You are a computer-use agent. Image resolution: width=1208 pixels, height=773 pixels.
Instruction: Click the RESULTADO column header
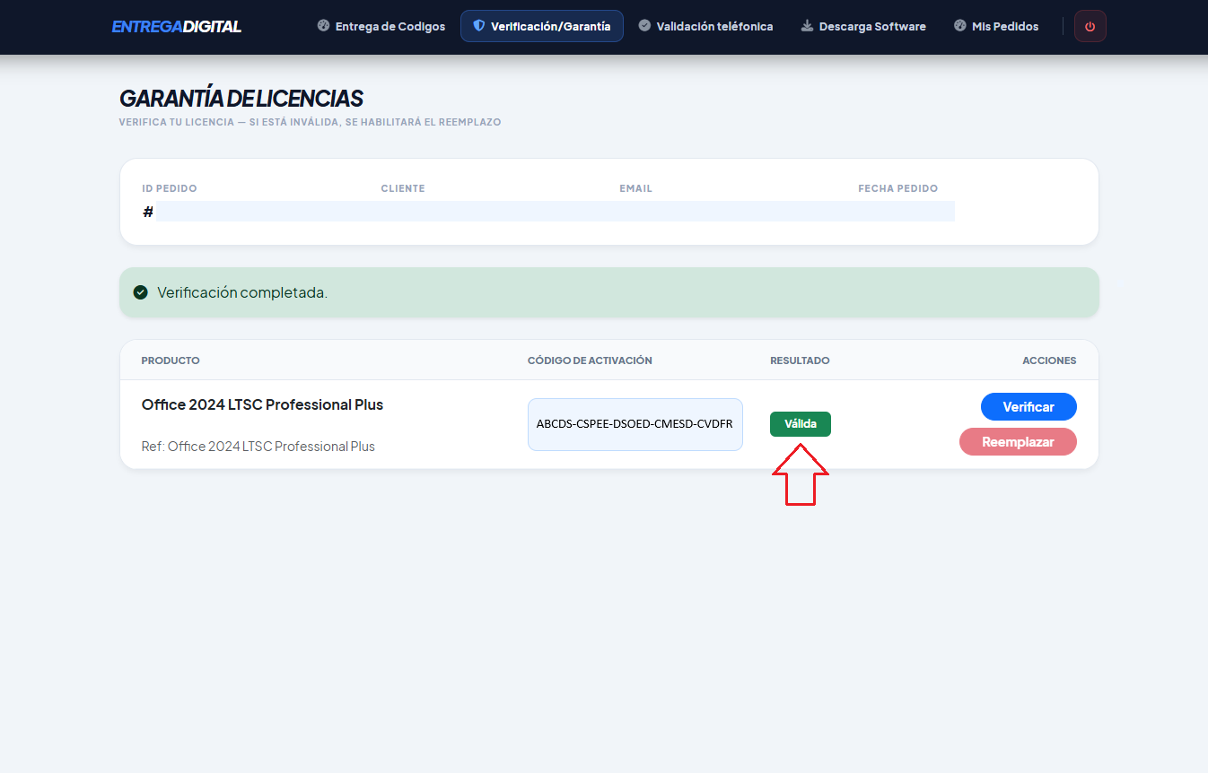[800, 360]
